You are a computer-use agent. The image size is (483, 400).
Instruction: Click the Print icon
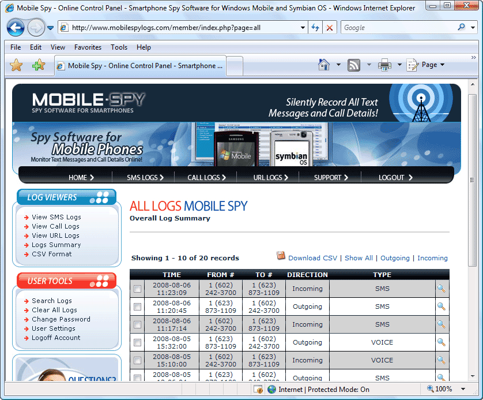pyautogui.click(x=384, y=65)
